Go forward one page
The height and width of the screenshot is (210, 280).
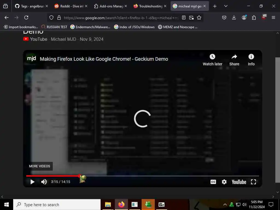tap(16, 17)
